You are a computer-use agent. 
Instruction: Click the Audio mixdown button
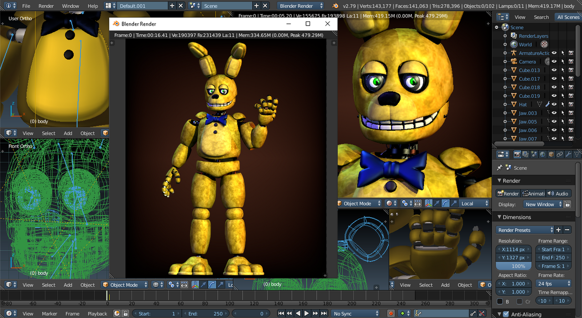(558, 193)
